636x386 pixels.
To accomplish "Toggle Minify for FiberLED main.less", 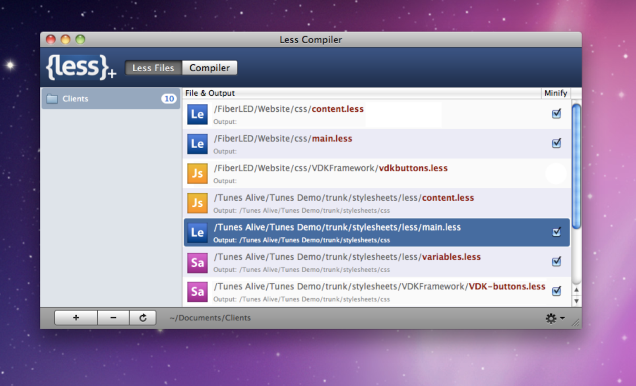I will (x=556, y=143).
